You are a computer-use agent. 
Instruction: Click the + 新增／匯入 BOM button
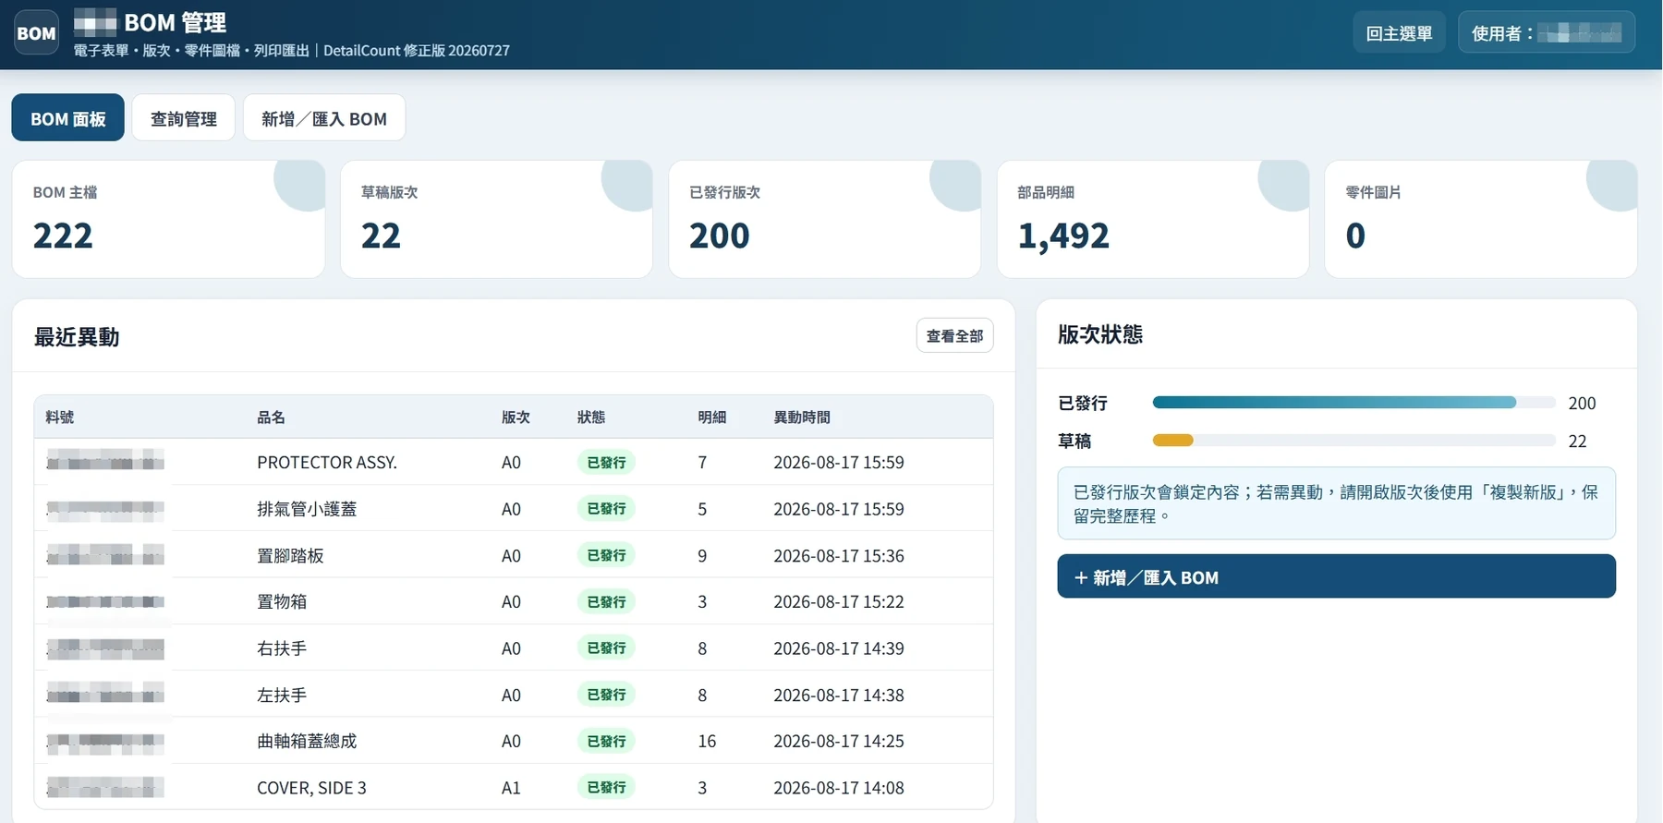coord(1336,577)
